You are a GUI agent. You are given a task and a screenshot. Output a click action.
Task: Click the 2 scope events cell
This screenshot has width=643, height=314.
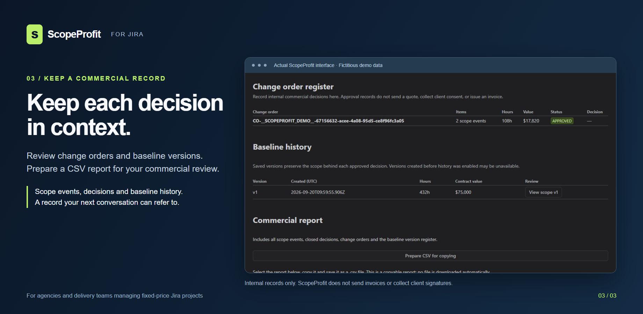click(x=471, y=121)
